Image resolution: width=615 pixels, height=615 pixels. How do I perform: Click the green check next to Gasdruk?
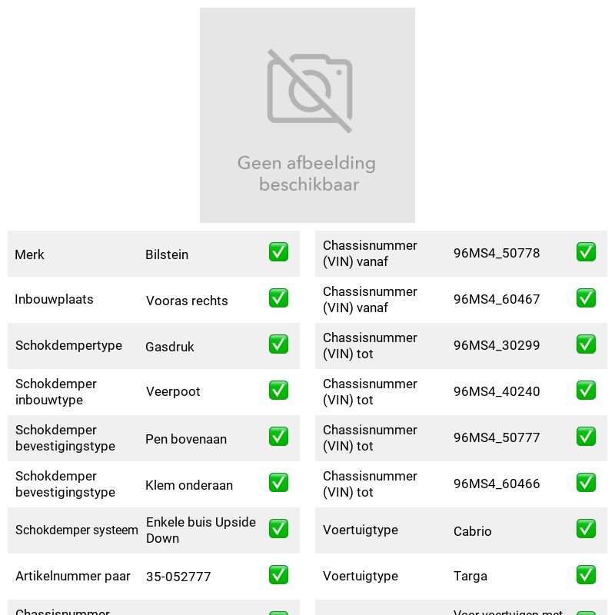(x=278, y=344)
